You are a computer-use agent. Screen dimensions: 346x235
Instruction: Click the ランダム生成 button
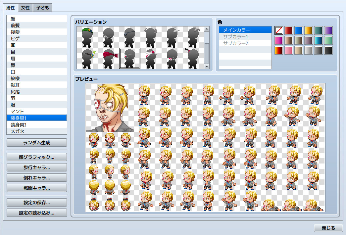tap(36, 142)
